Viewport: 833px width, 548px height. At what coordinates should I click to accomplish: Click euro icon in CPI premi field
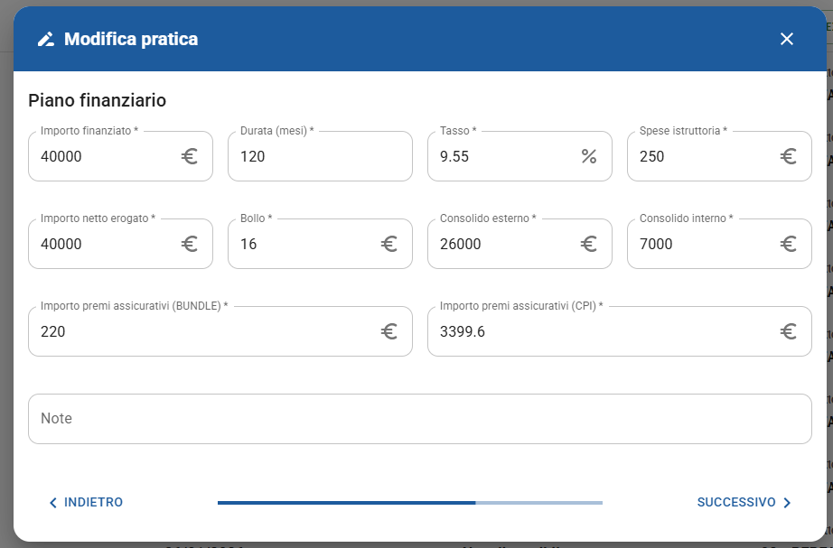(789, 331)
